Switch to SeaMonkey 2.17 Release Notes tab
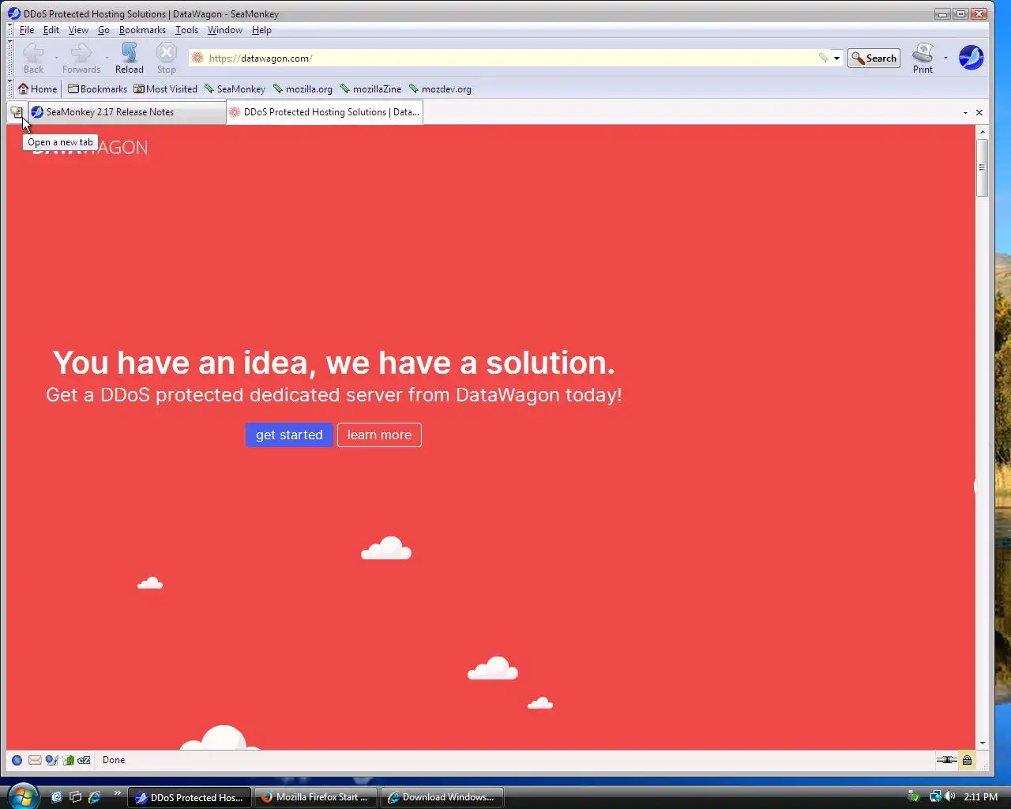The width and height of the screenshot is (1011, 809). click(x=126, y=112)
